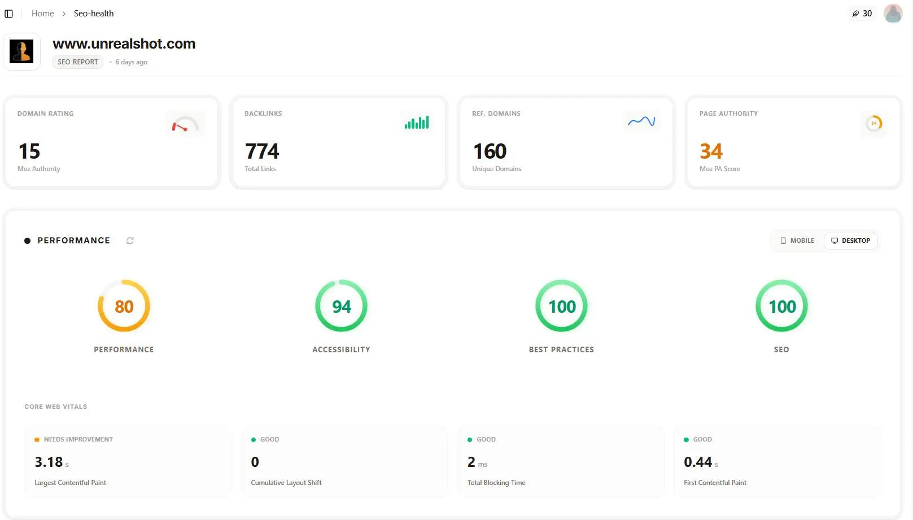
Task: Click the Largest Contentful Paint 3.18 value
Action: (x=49, y=462)
